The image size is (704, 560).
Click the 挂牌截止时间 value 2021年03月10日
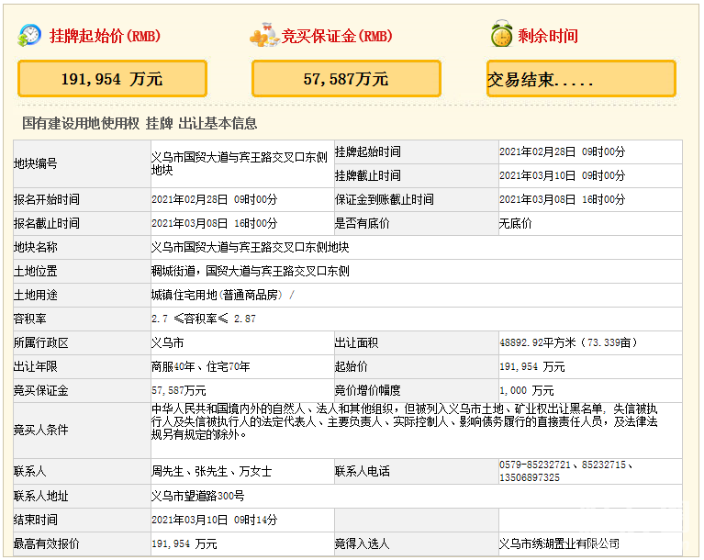(562, 175)
